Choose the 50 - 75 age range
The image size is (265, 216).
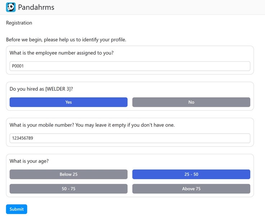pos(68,189)
